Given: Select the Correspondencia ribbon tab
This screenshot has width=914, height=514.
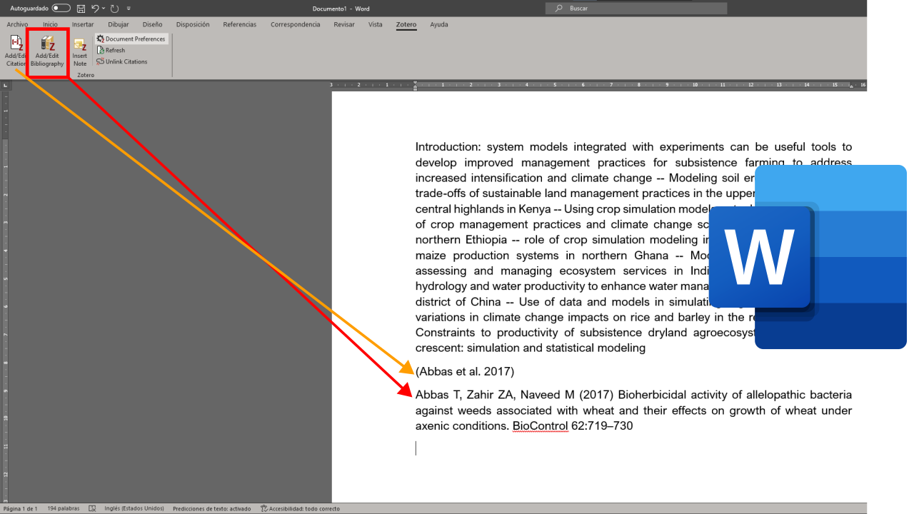Looking at the screenshot, I should 295,24.
